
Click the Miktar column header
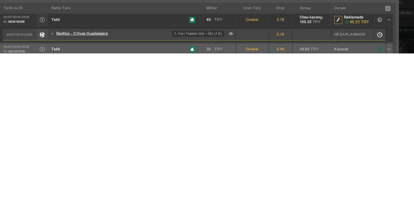(x=212, y=8)
